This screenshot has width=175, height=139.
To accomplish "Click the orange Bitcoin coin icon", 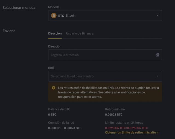I will 54,16.
